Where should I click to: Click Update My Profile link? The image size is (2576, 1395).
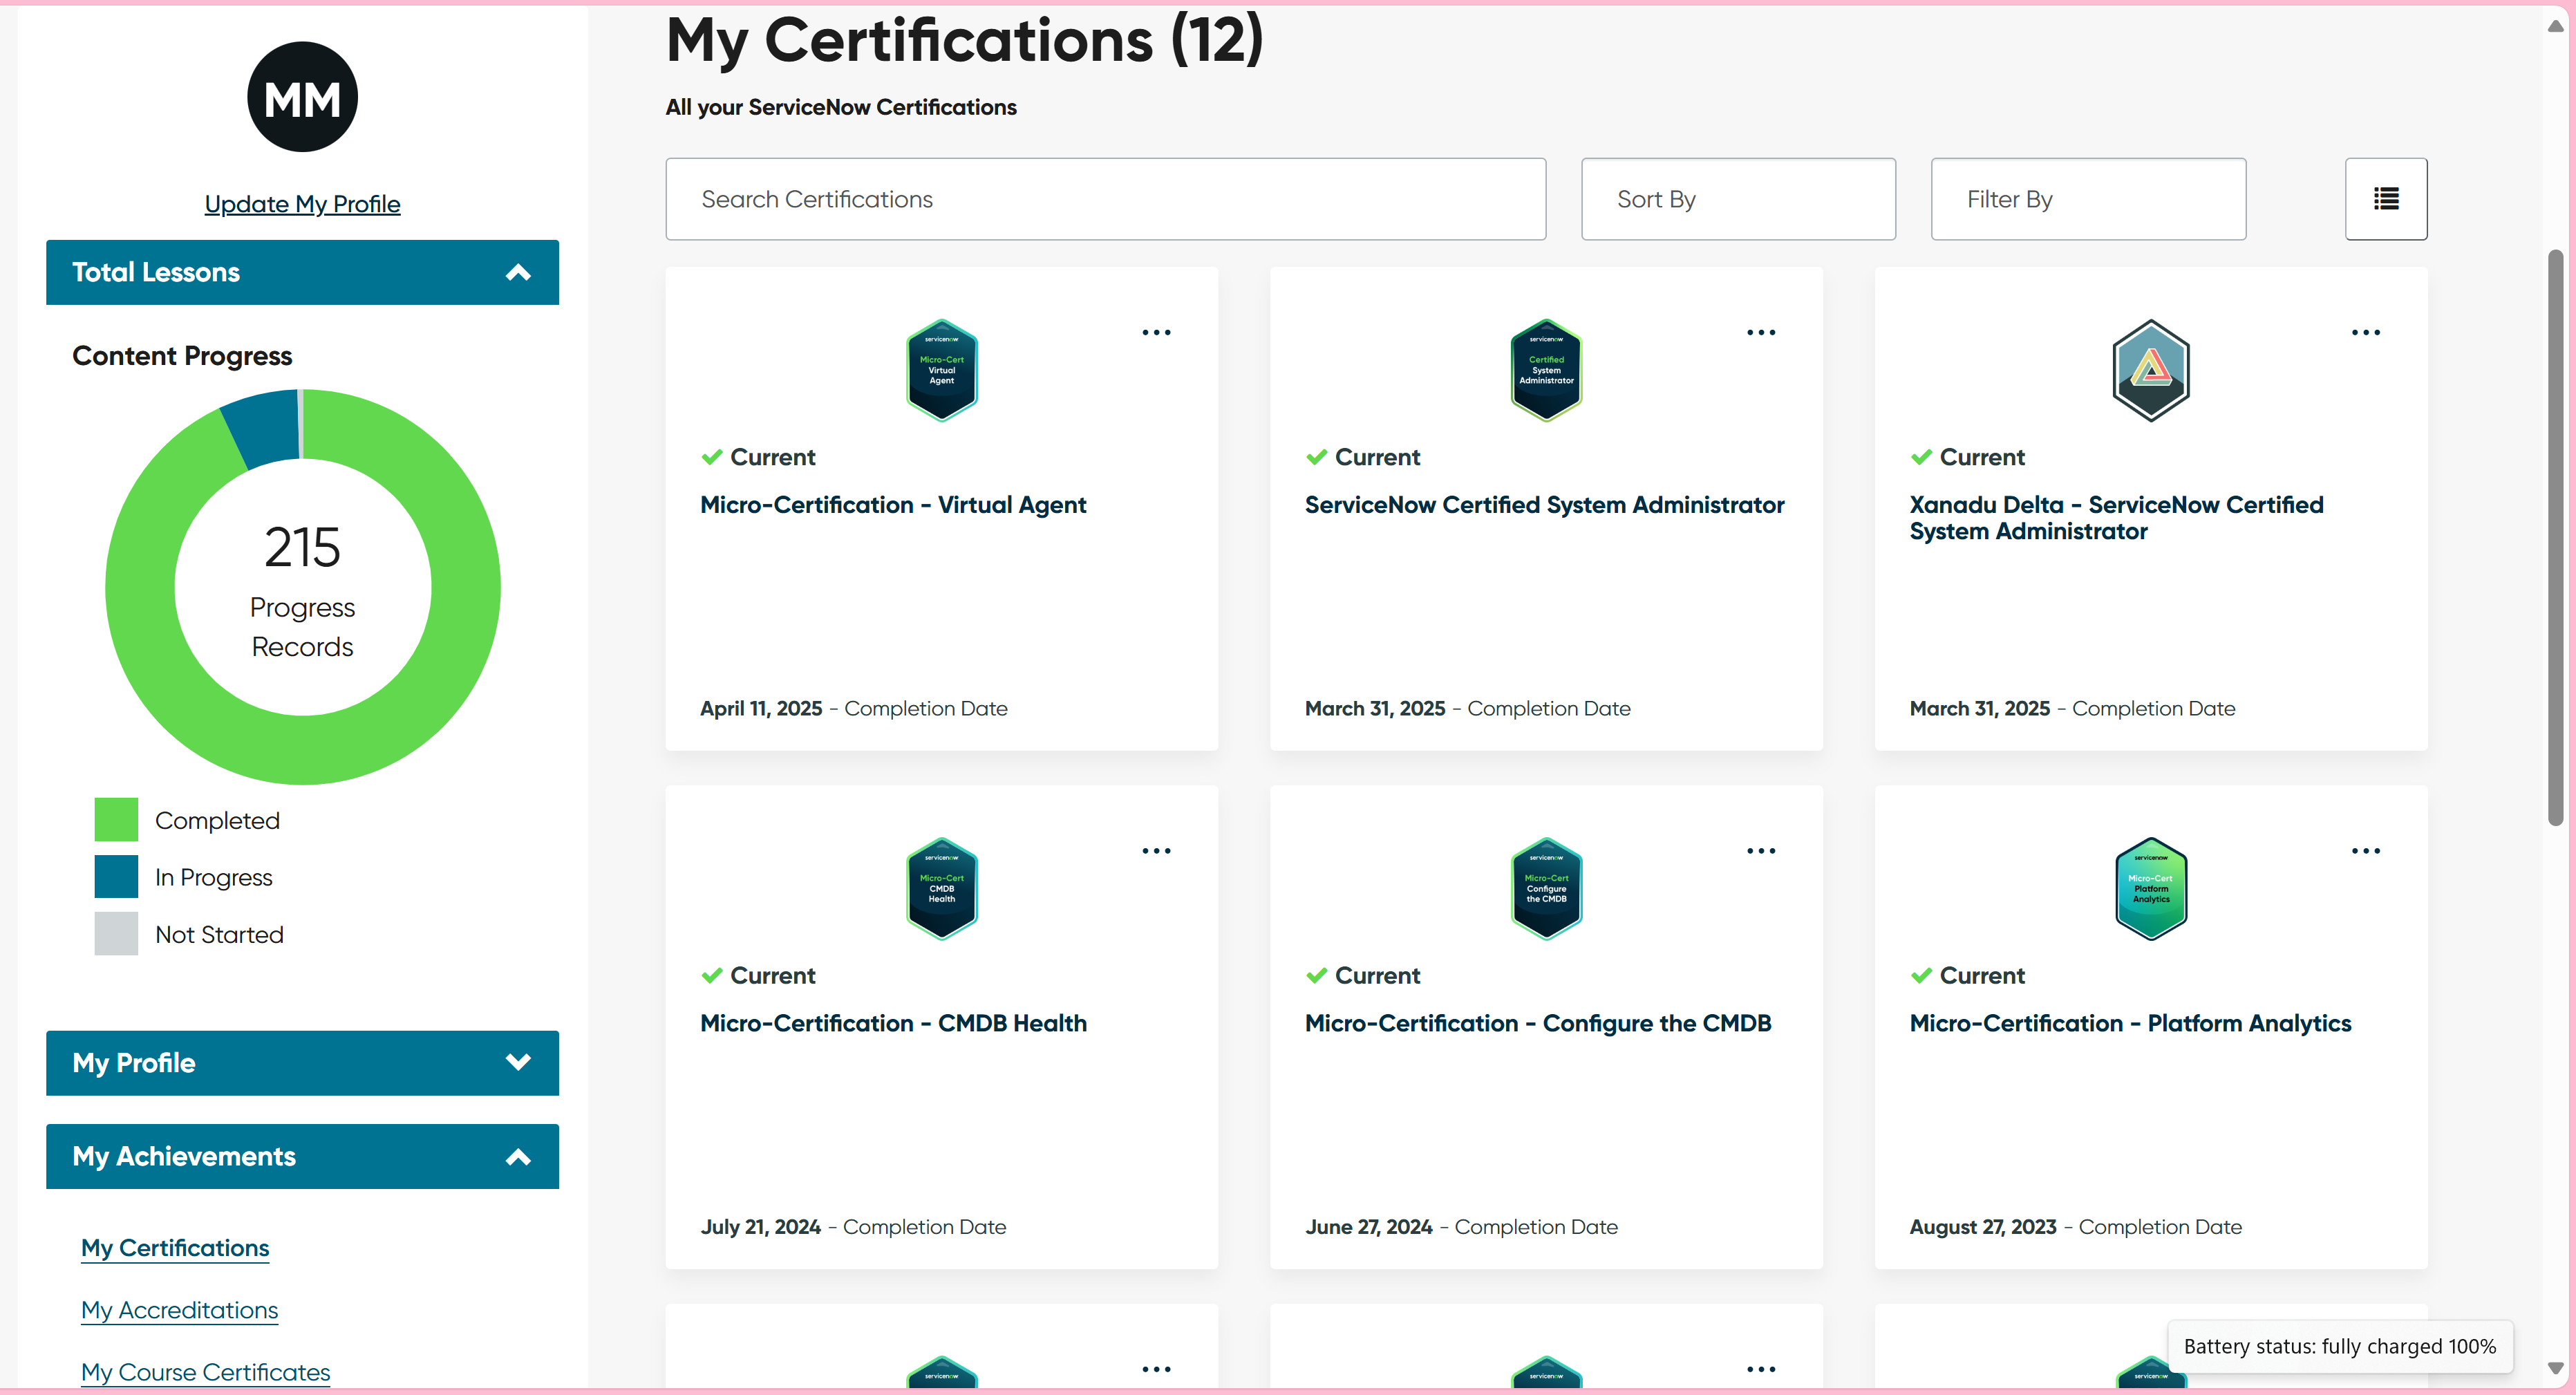pos(302,204)
